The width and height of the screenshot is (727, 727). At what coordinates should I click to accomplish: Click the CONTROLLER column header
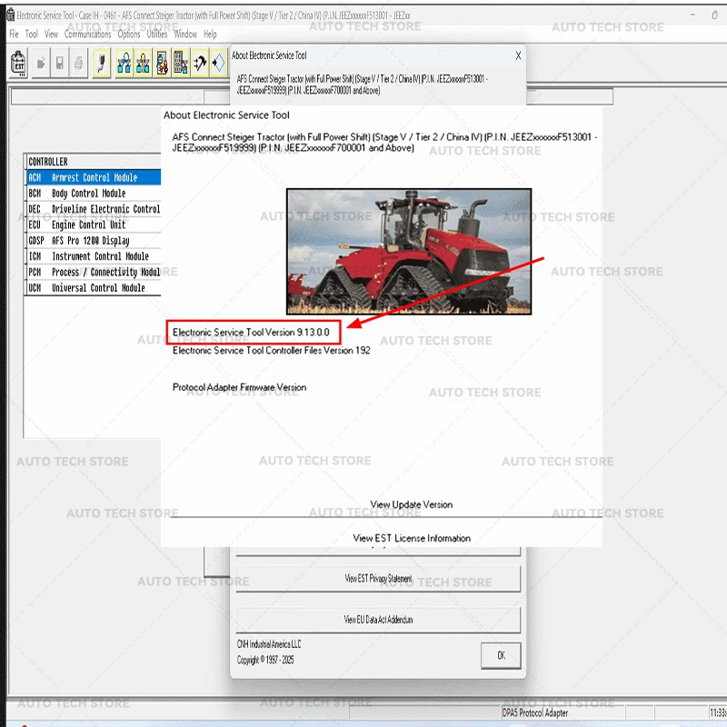tap(94, 162)
